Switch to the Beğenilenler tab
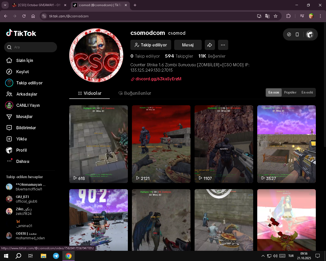 click(135, 93)
